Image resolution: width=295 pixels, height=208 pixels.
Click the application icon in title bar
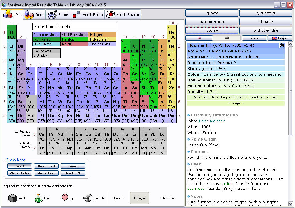click(x=4, y=5)
